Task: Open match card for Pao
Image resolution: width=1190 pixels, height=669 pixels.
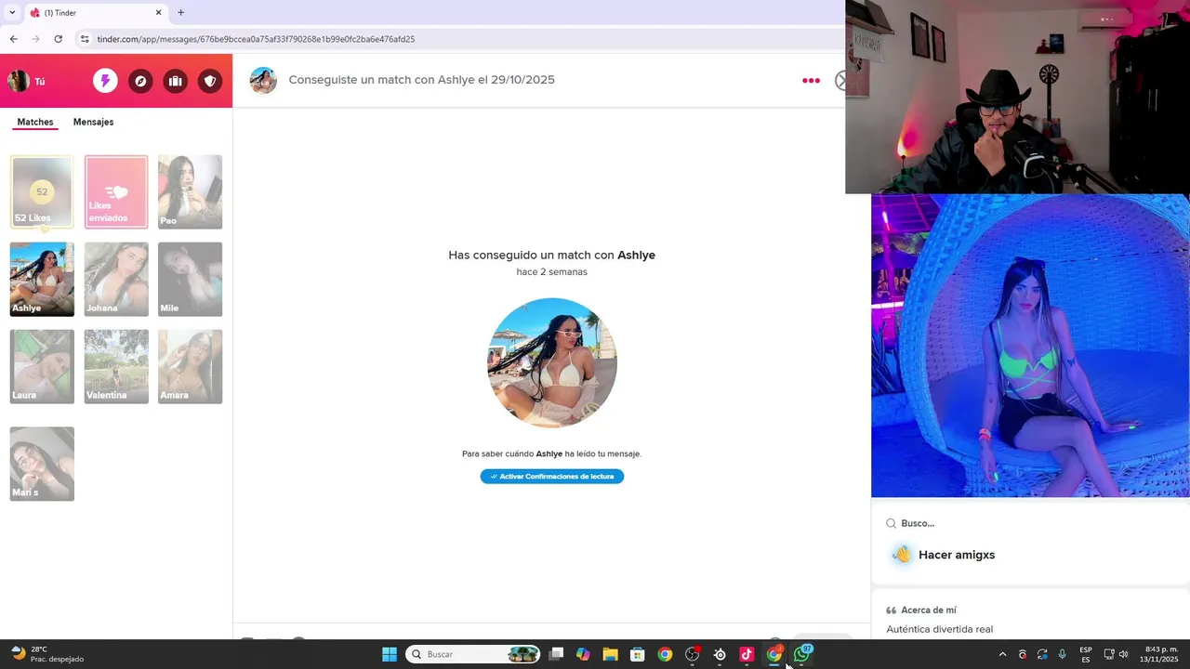Action: 190,191
